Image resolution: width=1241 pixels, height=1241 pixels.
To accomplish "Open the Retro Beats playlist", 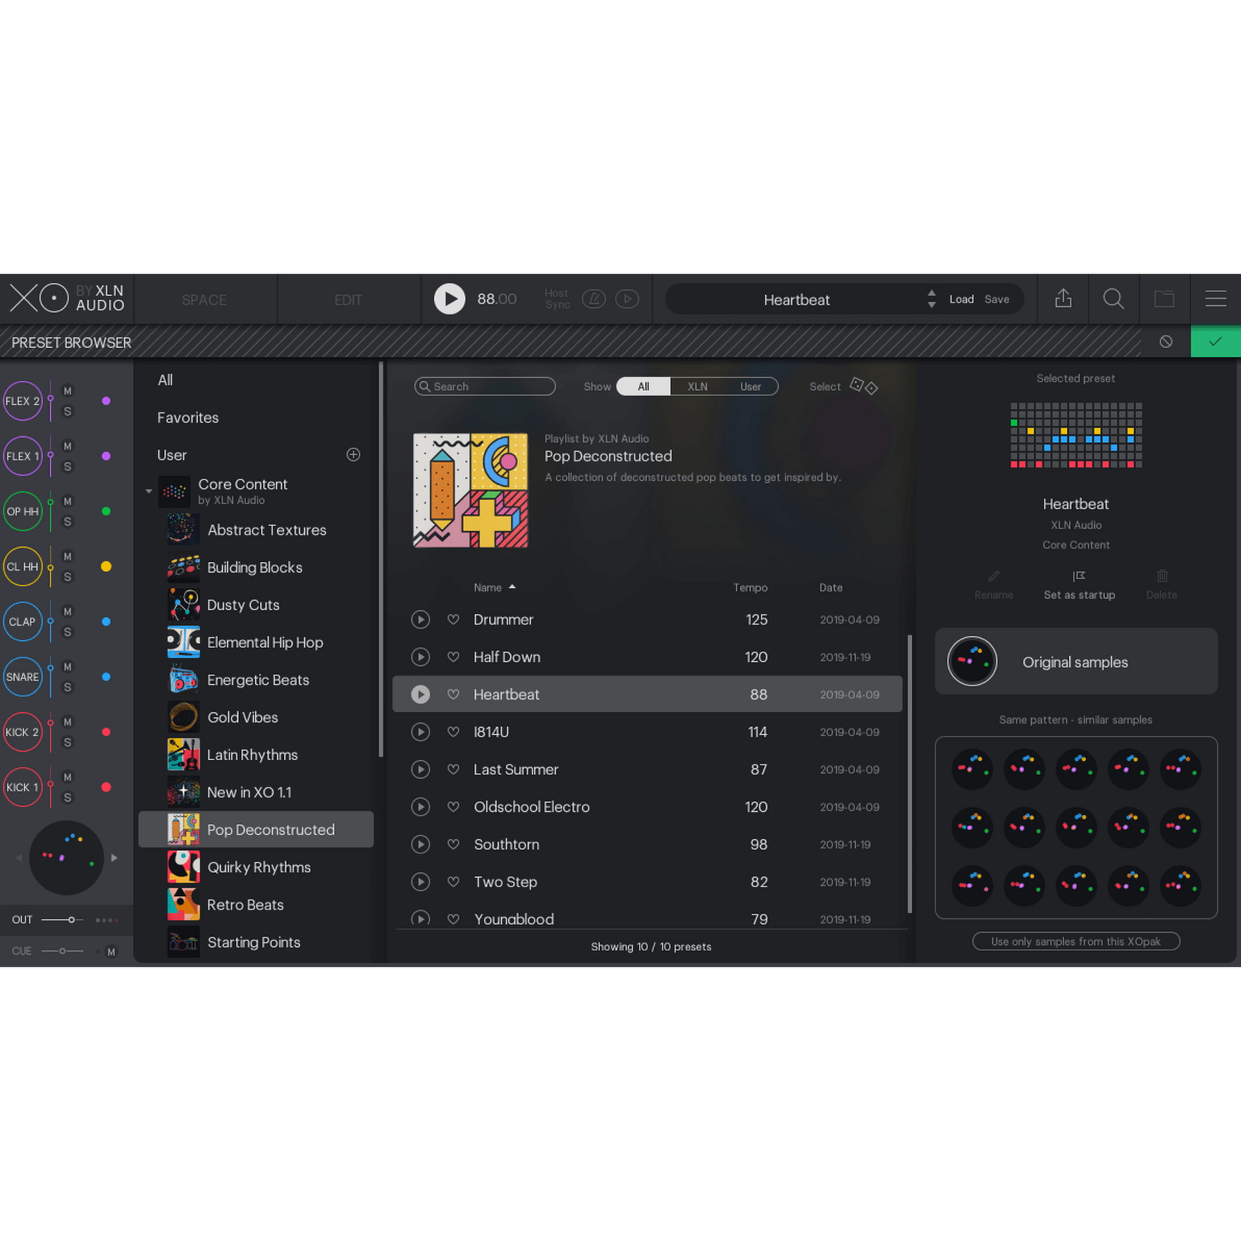I will [x=256, y=904].
